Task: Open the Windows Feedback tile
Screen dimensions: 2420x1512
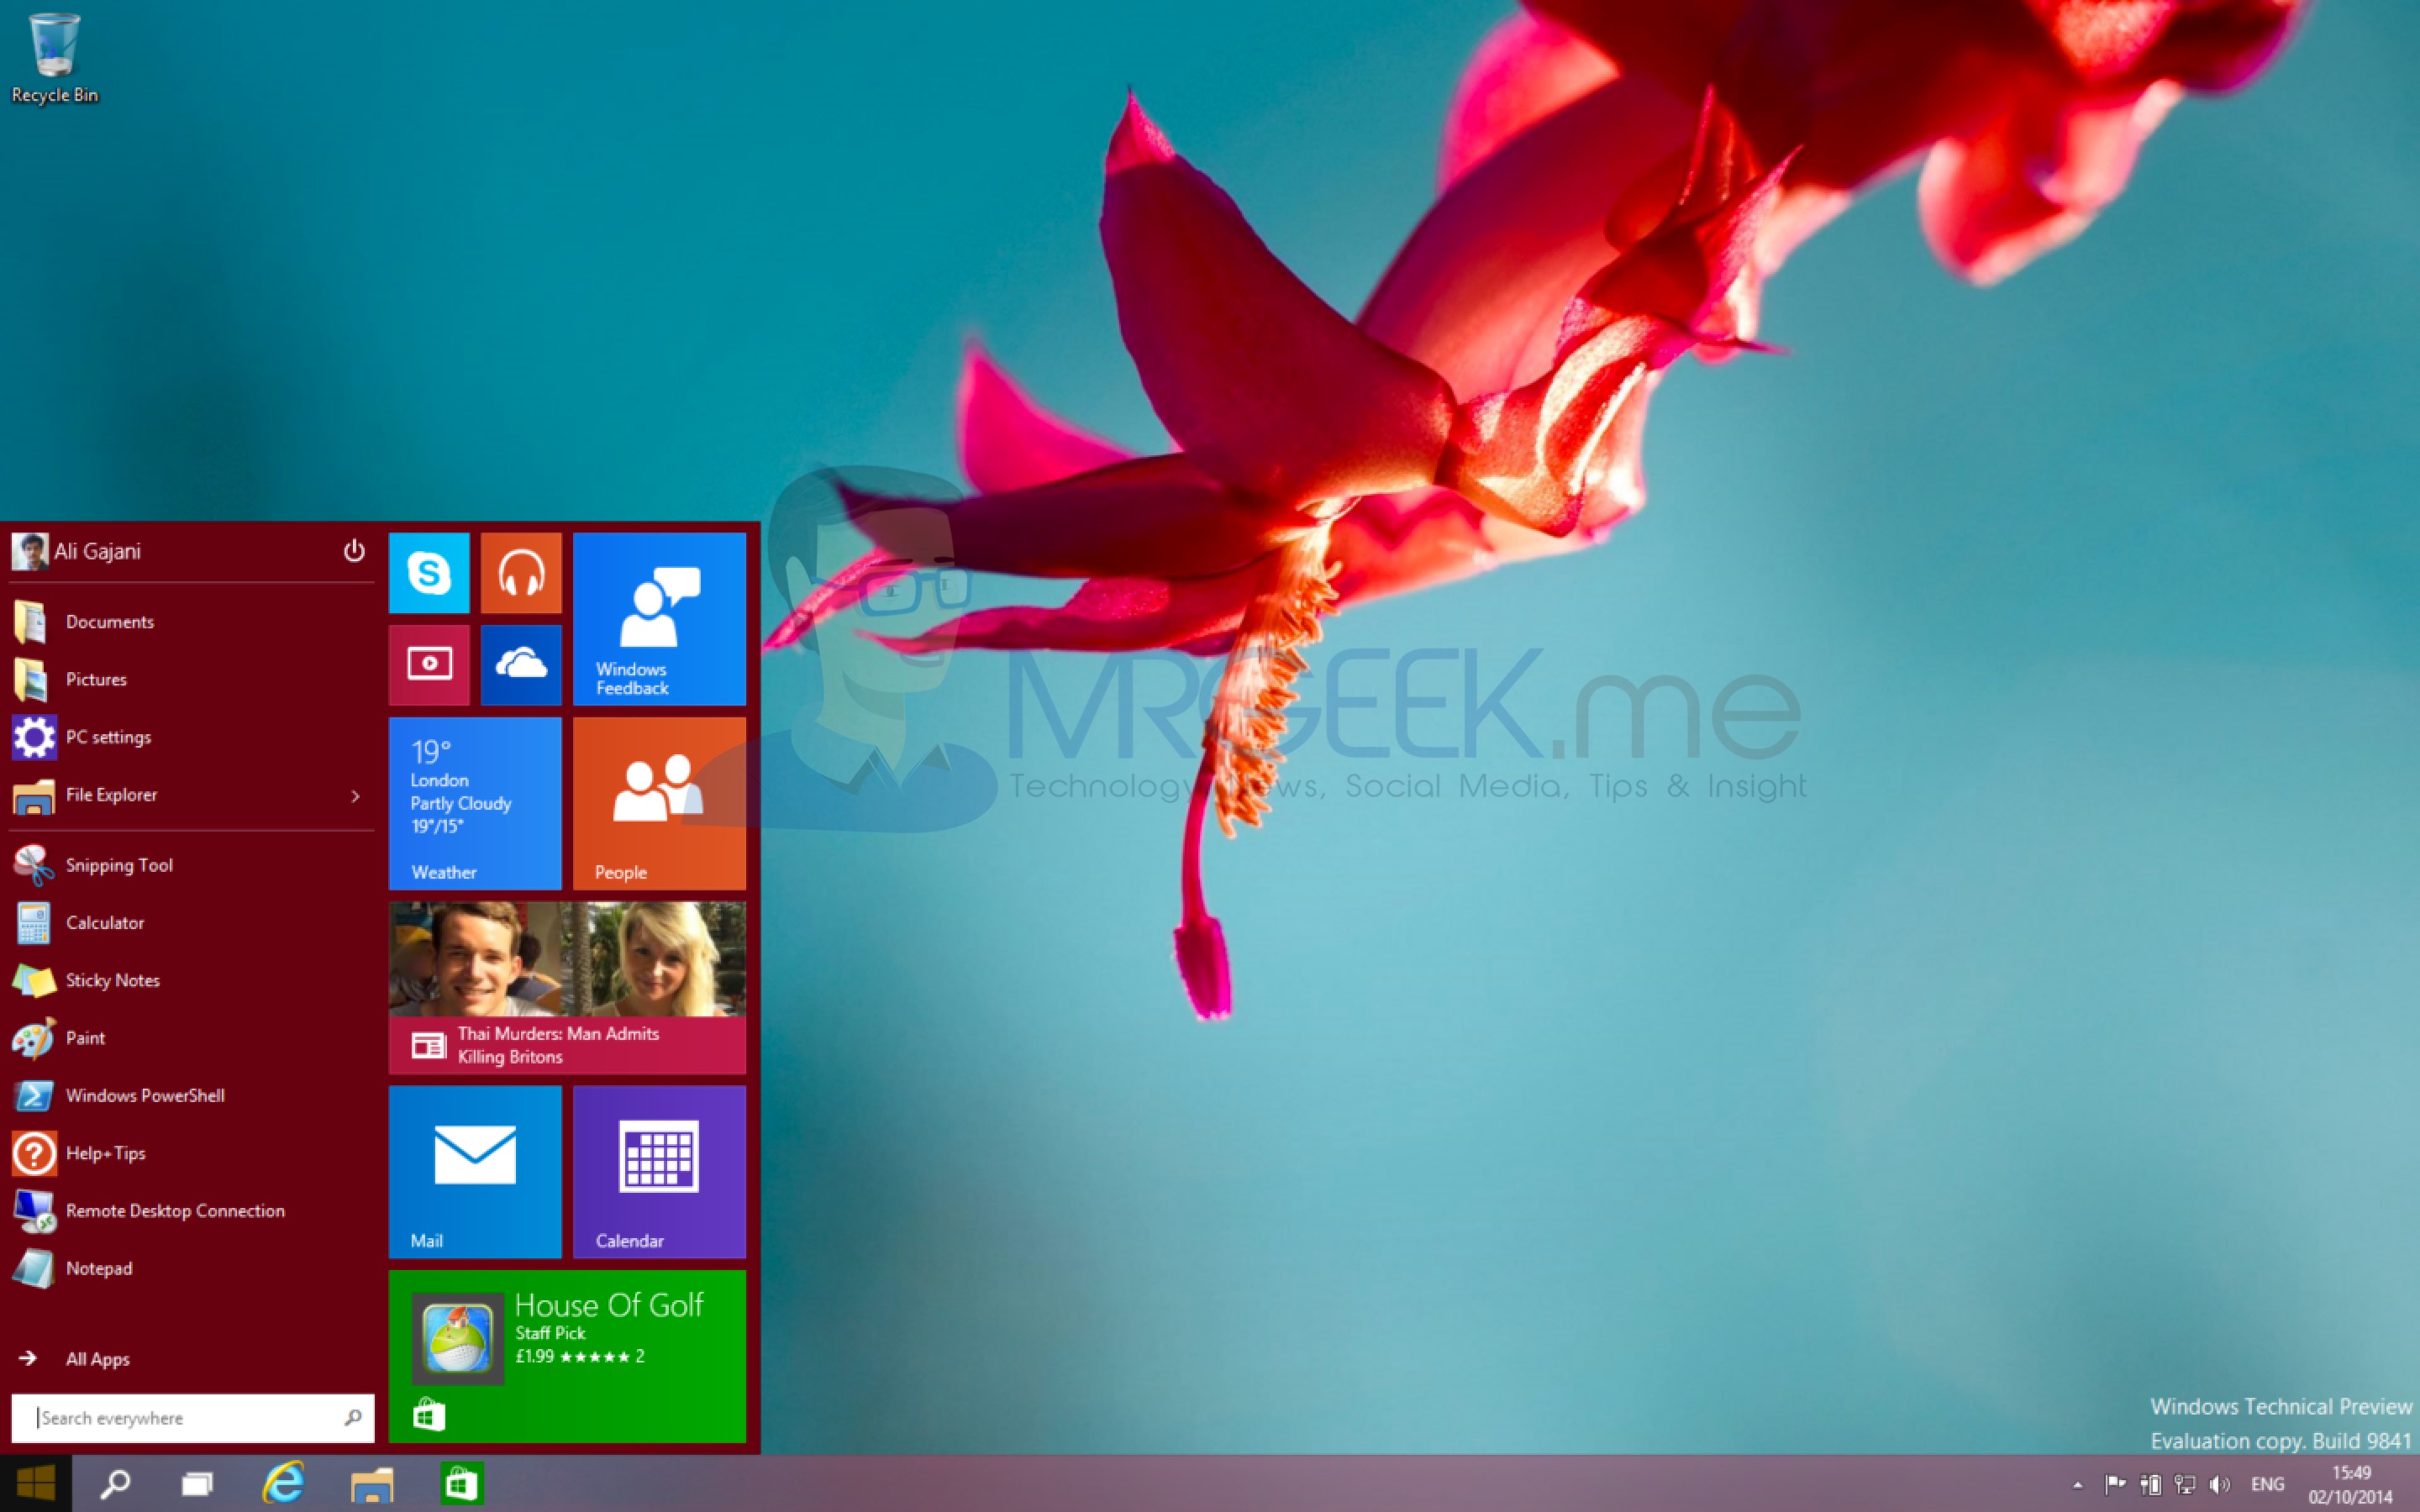Action: (x=659, y=619)
